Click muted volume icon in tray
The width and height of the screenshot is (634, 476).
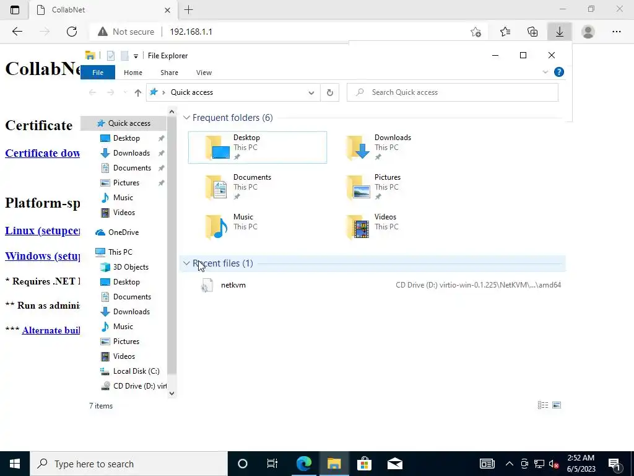[x=554, y=464]
